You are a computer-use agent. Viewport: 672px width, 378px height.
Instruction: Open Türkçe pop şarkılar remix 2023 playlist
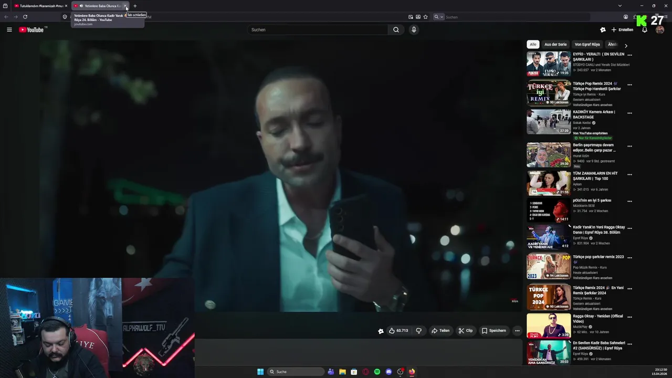coord(549,267)
